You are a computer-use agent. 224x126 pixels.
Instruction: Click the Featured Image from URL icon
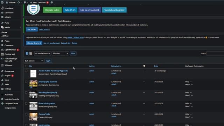click(2, 58)
